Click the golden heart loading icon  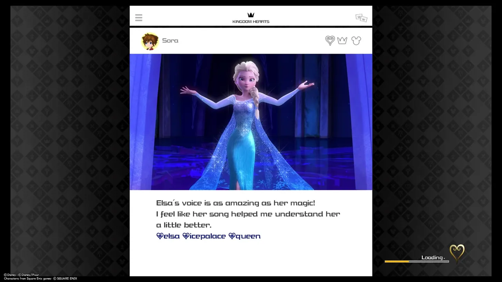point(457,253)
